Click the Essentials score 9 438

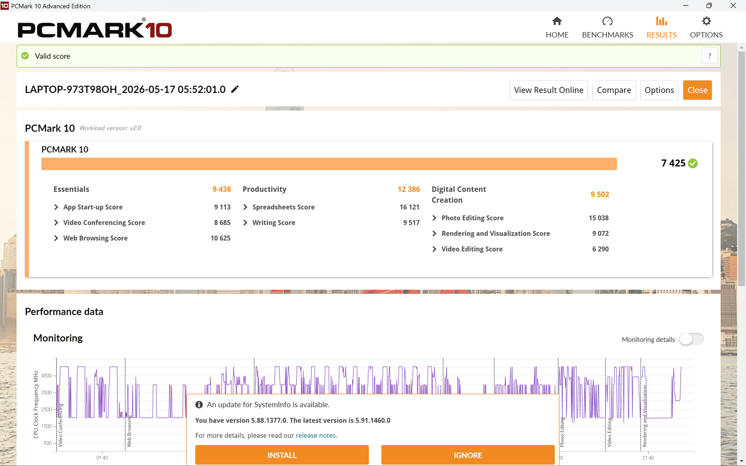[222, 189]
